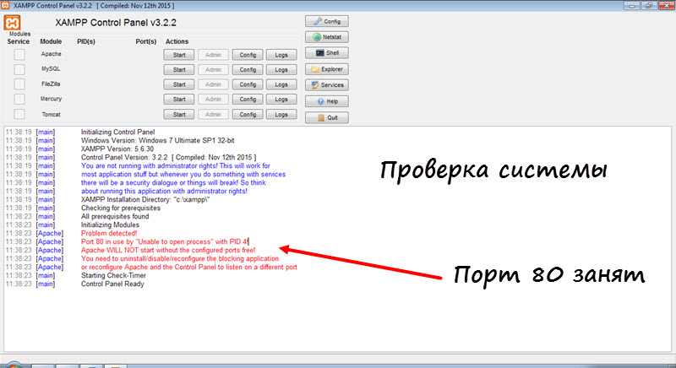Click 'You need to uninstall/disable/reconfigure' line
This screenshot has height=368, width=676.
(180, 258)
